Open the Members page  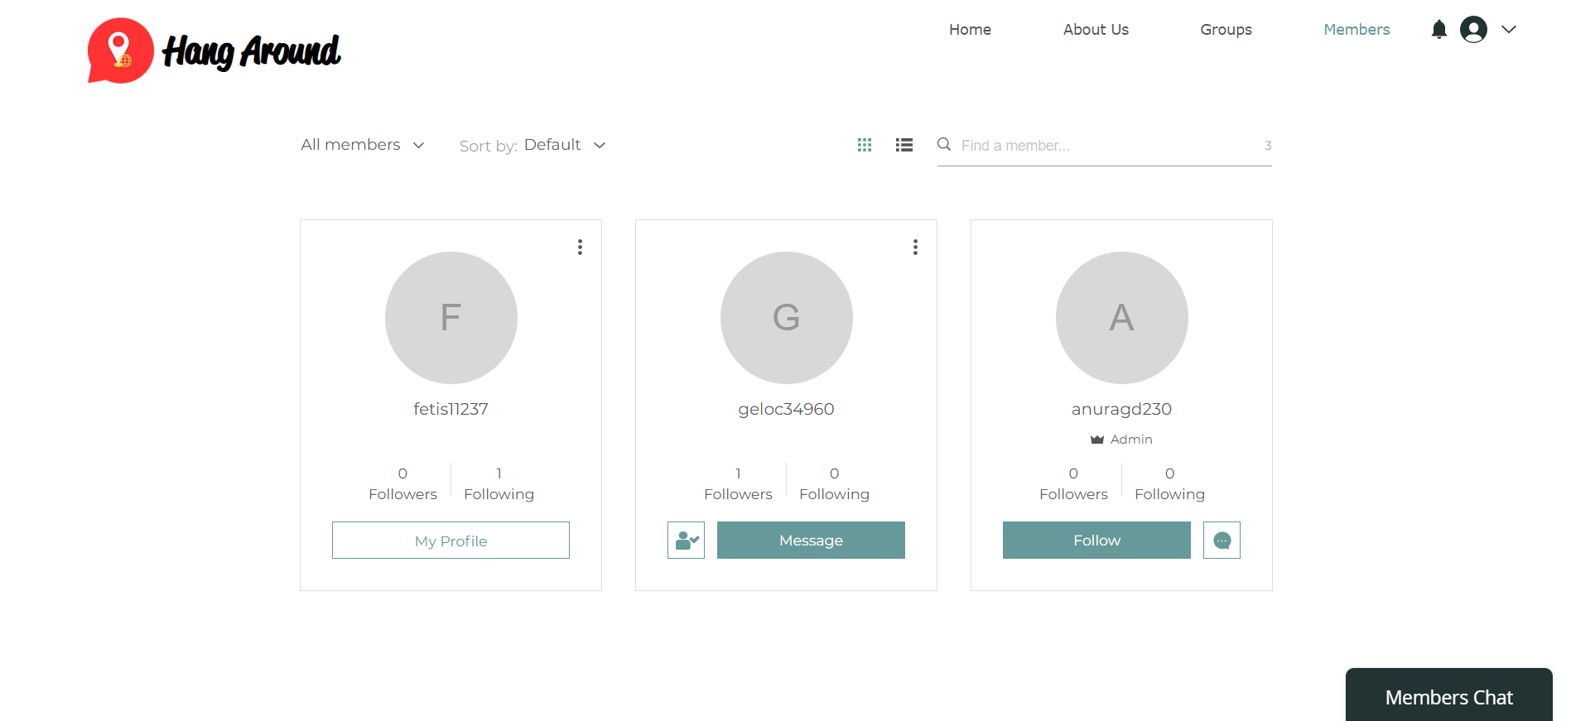[1357, 30]
